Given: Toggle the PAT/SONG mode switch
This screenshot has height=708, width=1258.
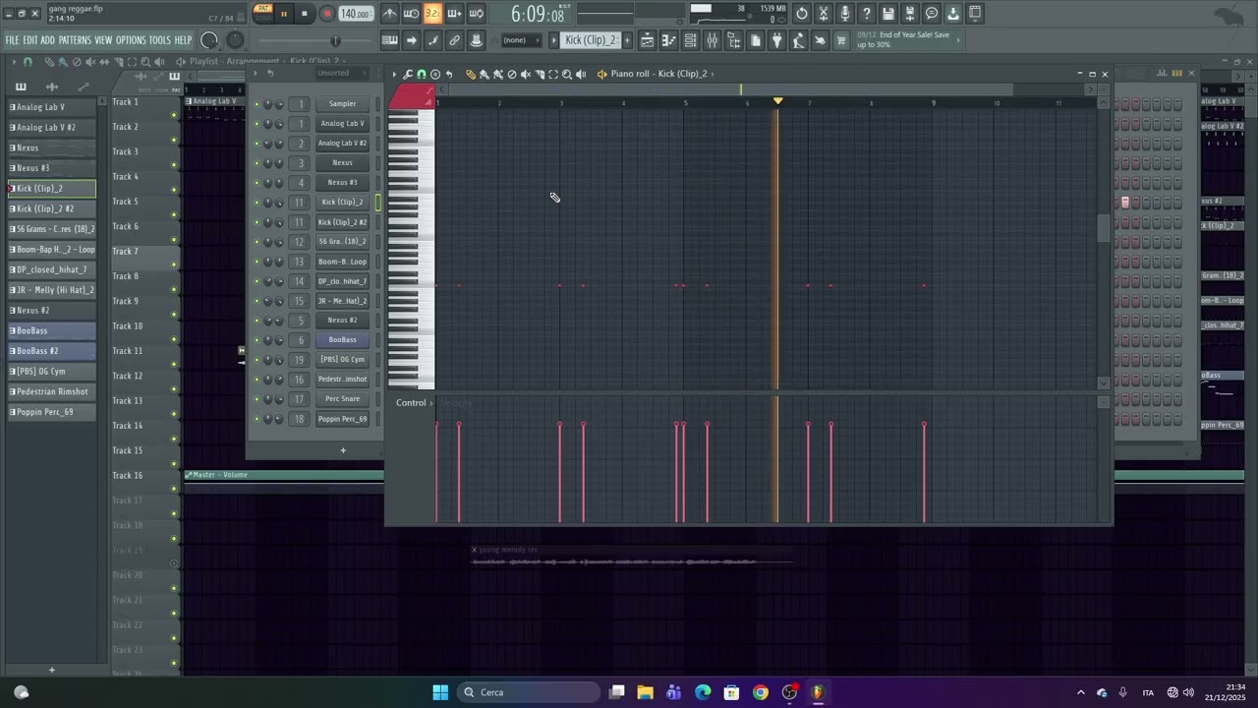Looking at the screenshot, I should pyautogui.click(x=262, y=13).
